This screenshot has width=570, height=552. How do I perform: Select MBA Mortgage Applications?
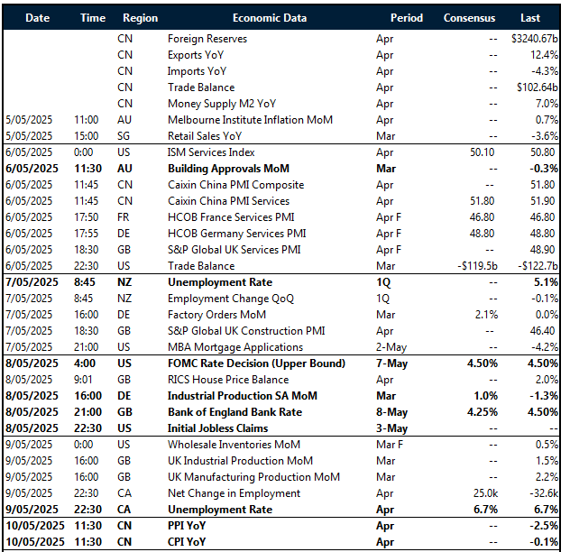235,347
